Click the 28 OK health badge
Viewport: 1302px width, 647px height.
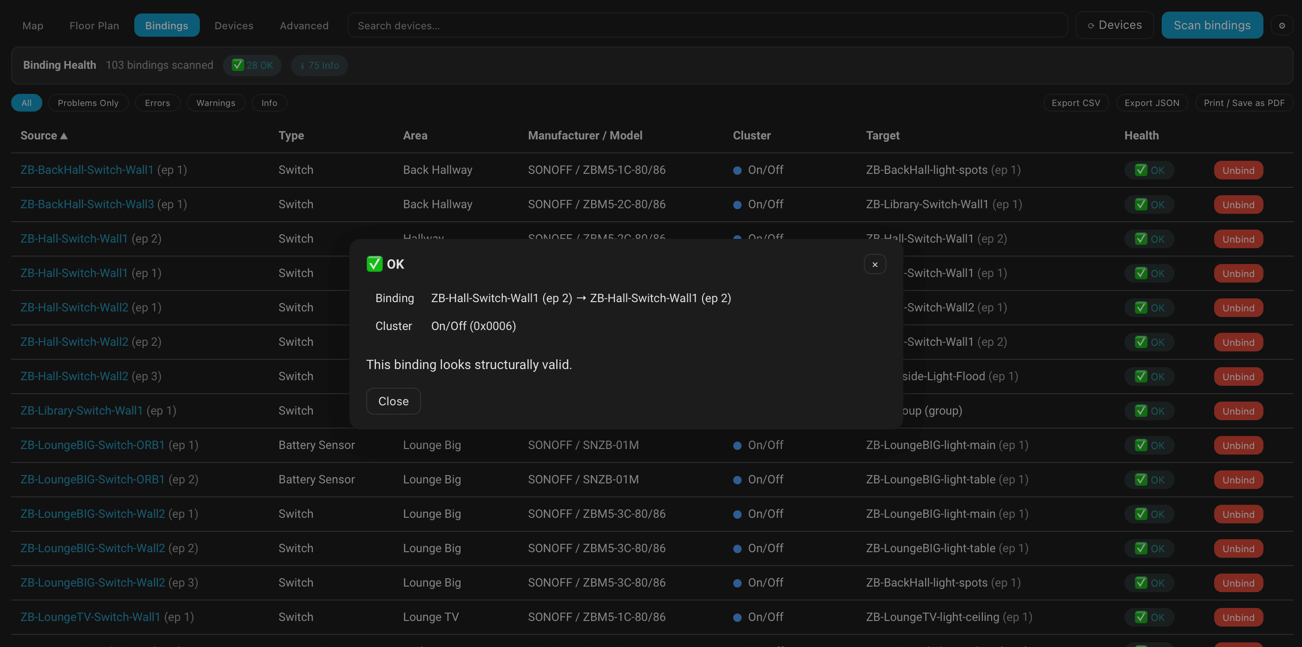click(252, 65)
